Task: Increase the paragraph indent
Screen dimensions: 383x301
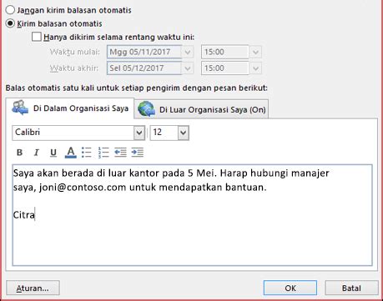Action: (x=138, y=153)
